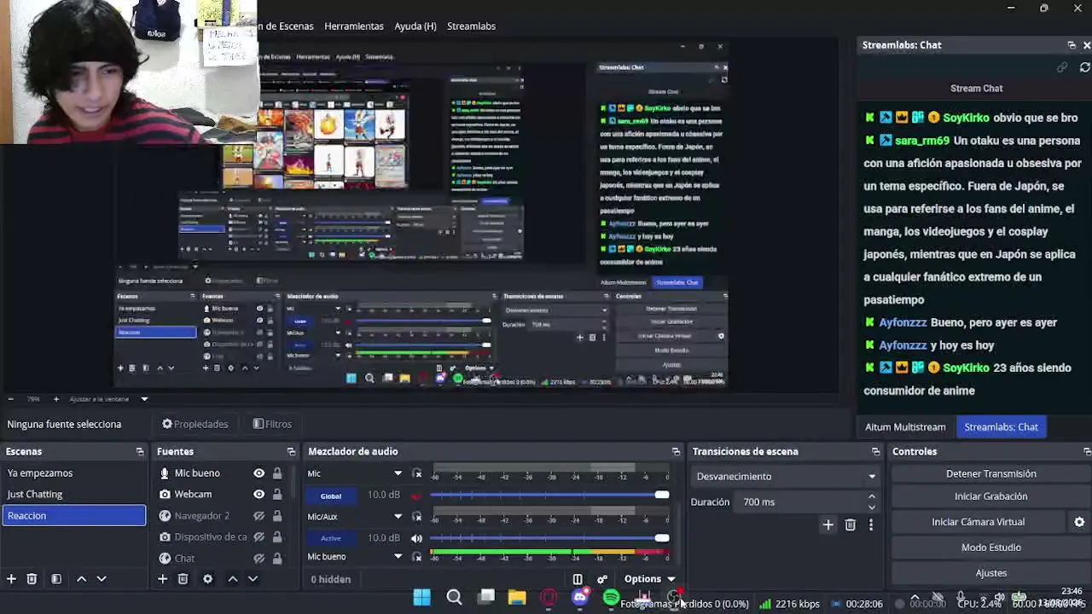Add a new source in Fuentes

click(x=162, y=579)
